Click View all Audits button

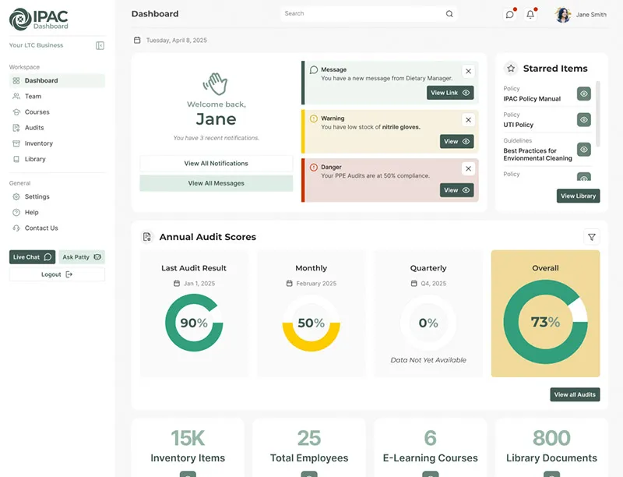(x=575, y=394)
